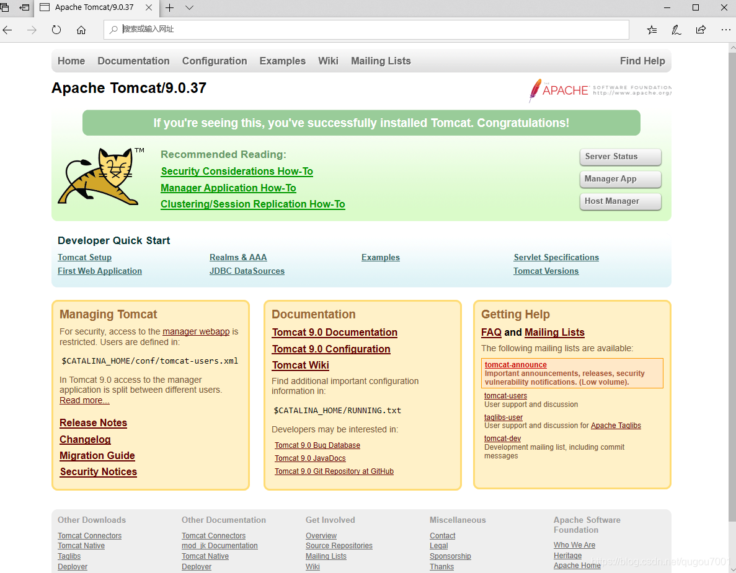
Task: Click the Read more... link
Action: pos(84,400)
